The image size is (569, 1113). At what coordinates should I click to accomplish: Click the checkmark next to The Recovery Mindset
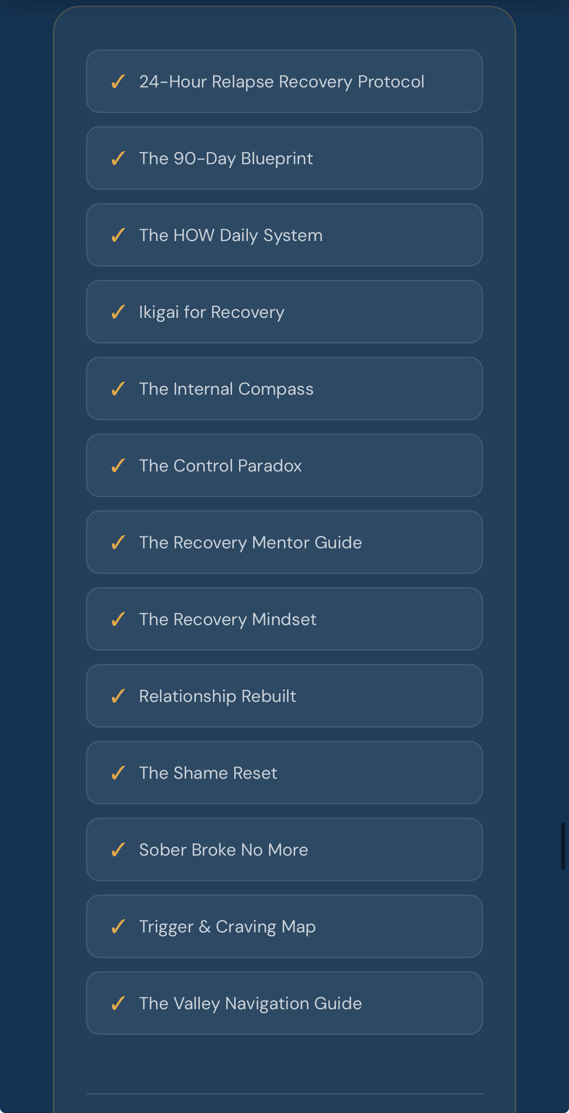coord(118,619)
